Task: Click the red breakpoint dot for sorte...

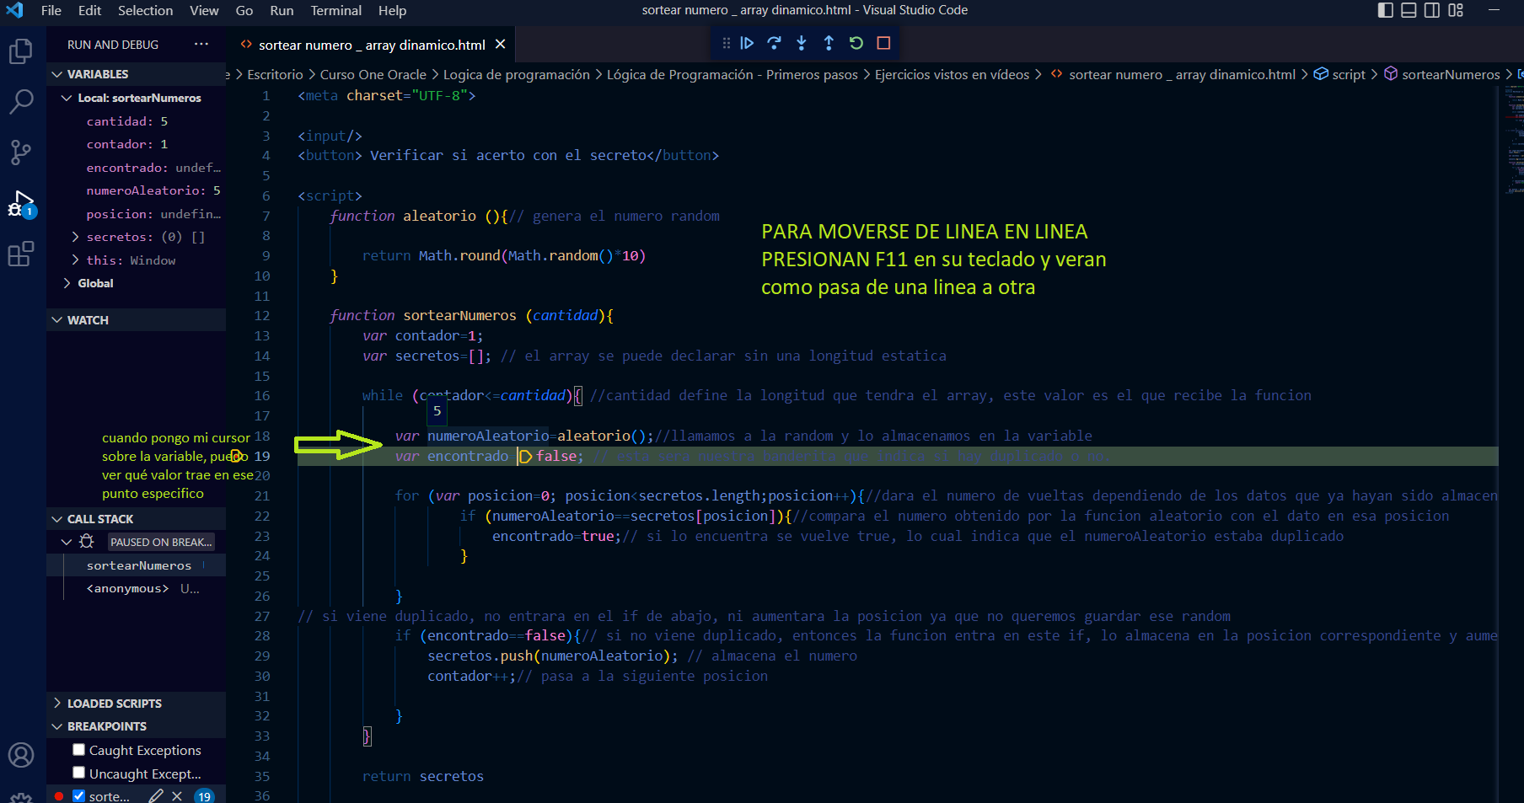Action: click(58, 795)
